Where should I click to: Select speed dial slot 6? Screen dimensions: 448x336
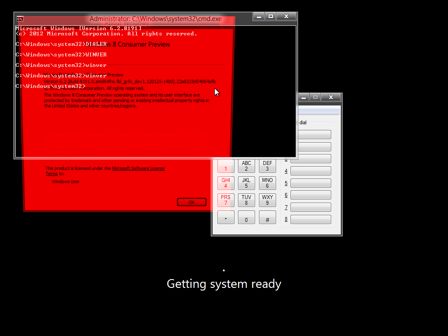(x=311, y=195)
